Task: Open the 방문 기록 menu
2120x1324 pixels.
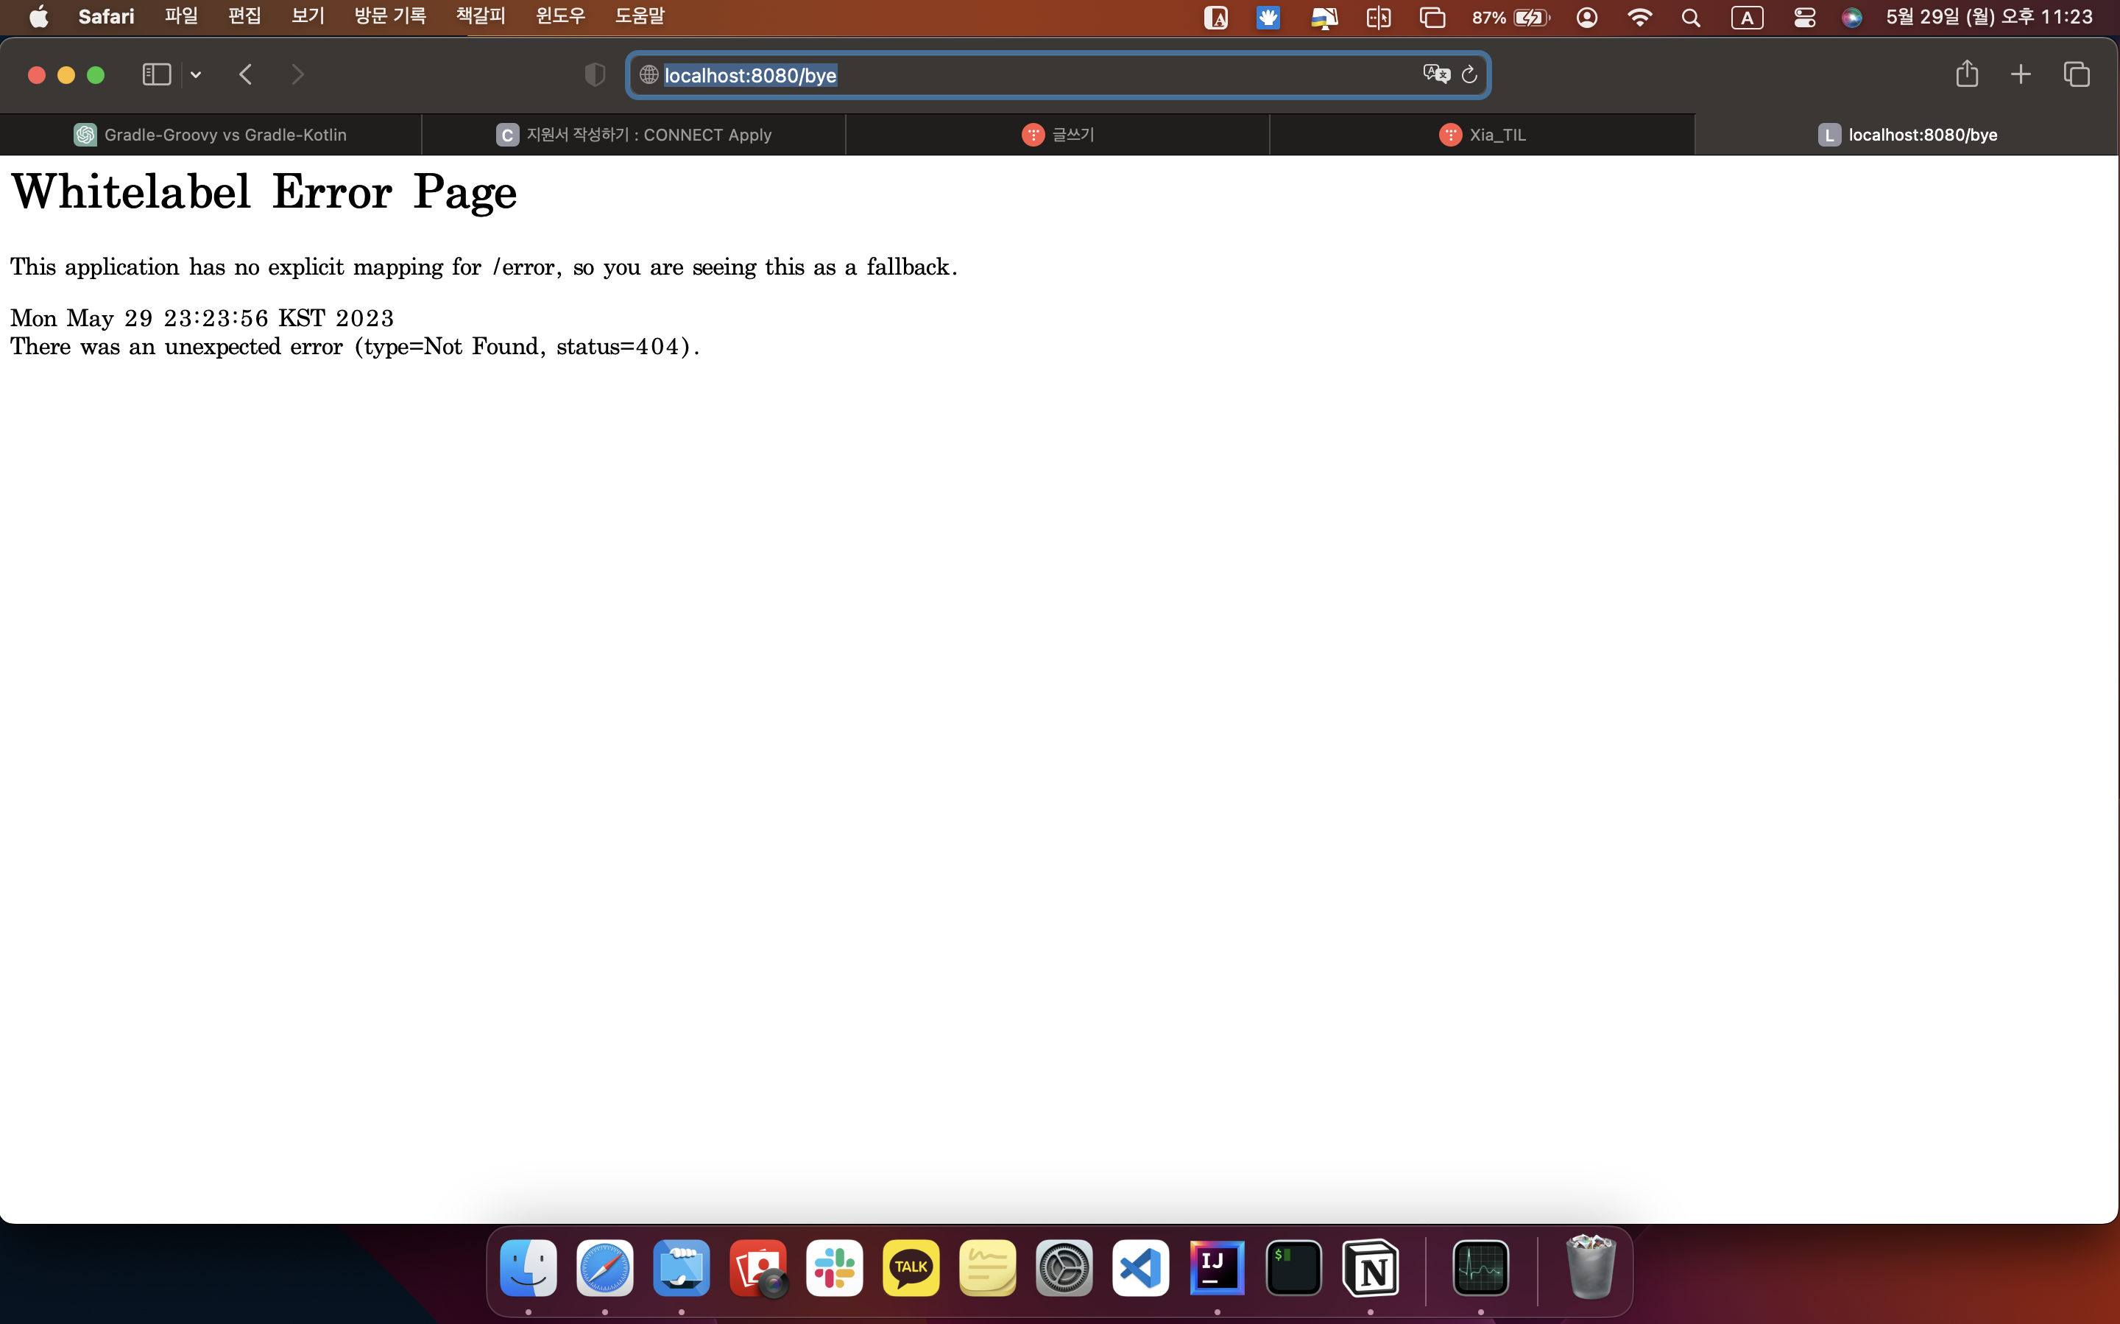Action: coord(389,15)
